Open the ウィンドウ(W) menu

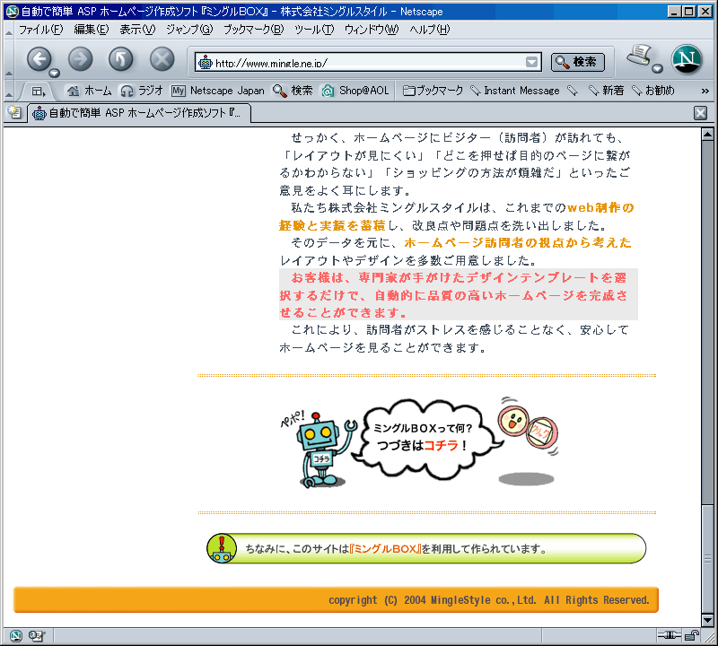(372, 30)
